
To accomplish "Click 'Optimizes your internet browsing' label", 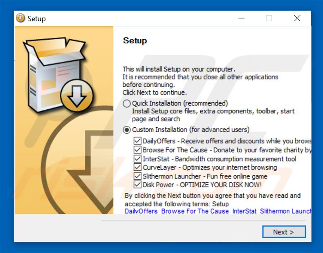I will pyautogui.click(x=230, y=167).
